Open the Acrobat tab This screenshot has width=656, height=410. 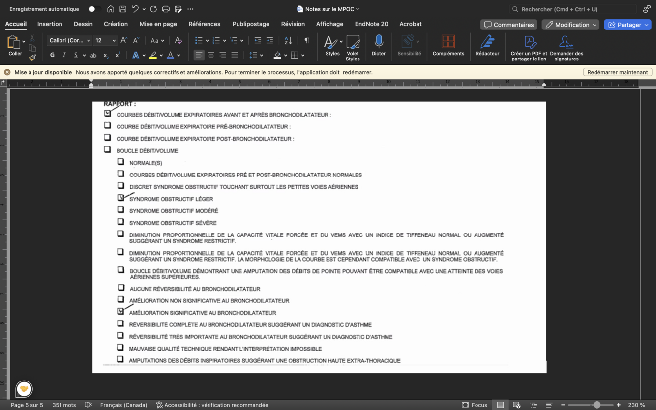[410, 24]
